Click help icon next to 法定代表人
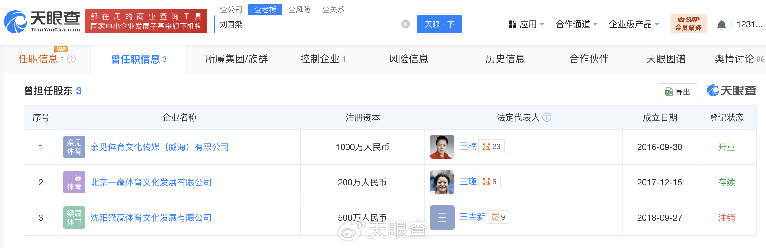 (x=547, y=117)
